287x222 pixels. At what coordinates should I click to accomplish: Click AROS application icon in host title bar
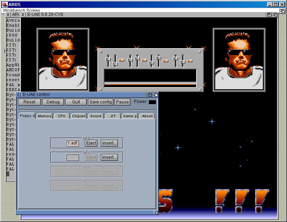click(x=5, y=4)
